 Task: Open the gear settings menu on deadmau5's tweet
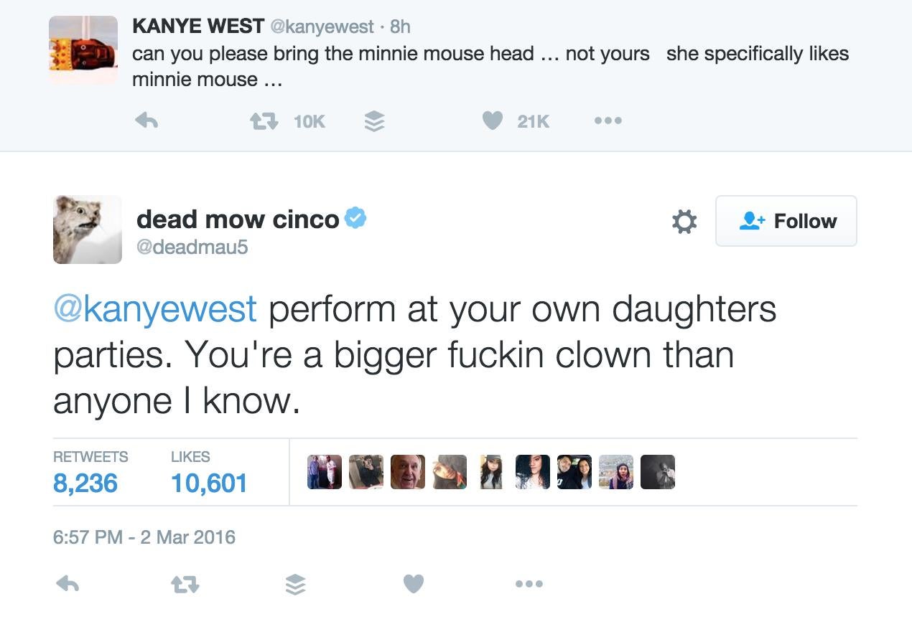click(x=684, y=221)
